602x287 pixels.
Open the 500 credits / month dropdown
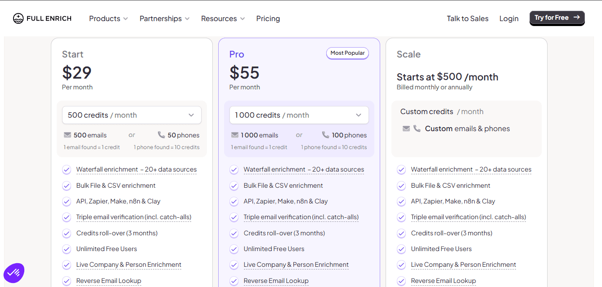(132, 115)
